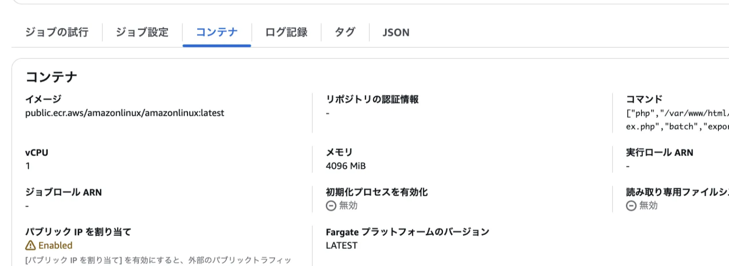Click the LATEST Fargate platform version value
Viewport: 729px width, 266px height.
[341, 246]
